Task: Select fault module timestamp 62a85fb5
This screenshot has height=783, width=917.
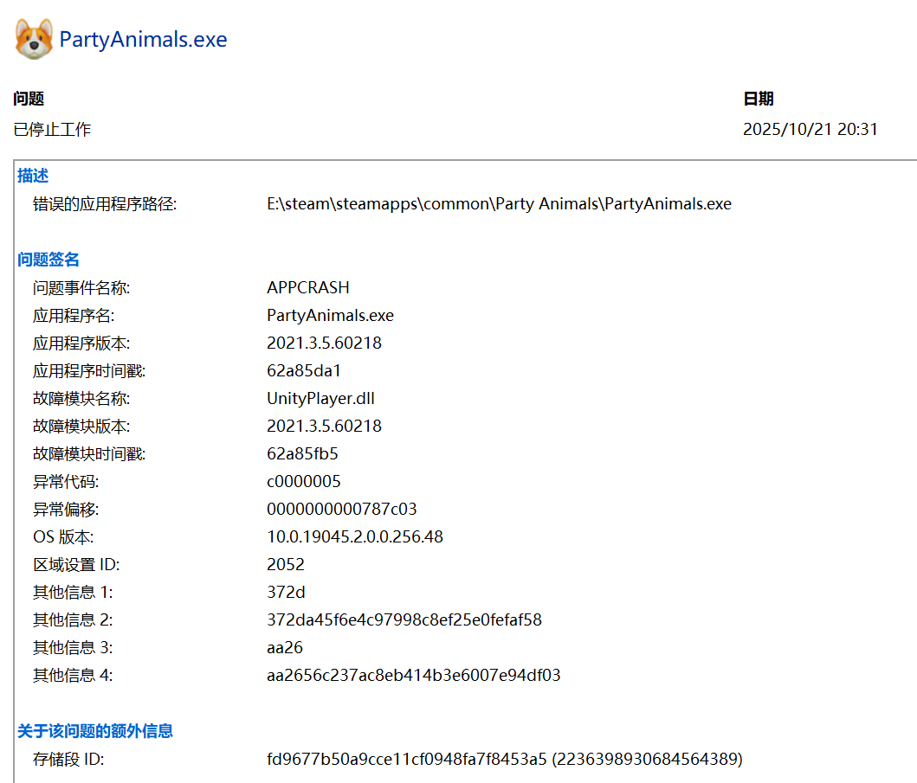Action: coord(302,453)
